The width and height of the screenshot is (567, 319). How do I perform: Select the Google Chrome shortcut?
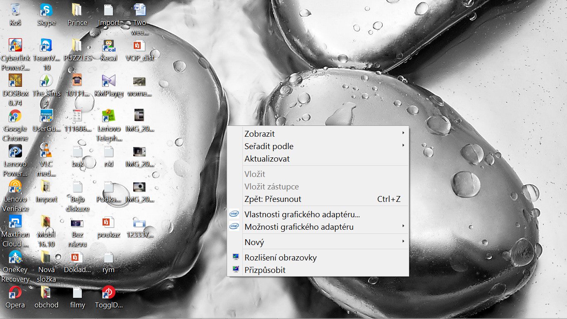[x=15, y=115]
